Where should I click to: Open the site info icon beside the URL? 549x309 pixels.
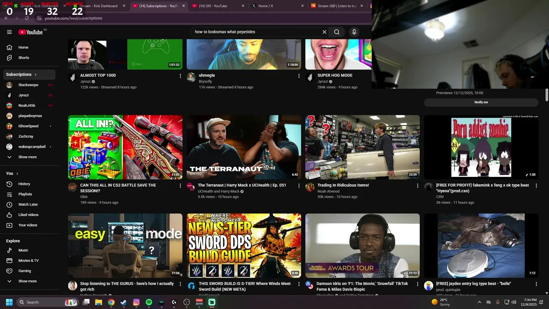pos(39,18)
